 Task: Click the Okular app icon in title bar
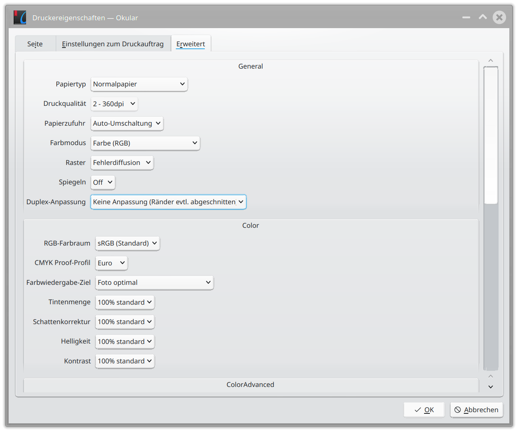20,17
